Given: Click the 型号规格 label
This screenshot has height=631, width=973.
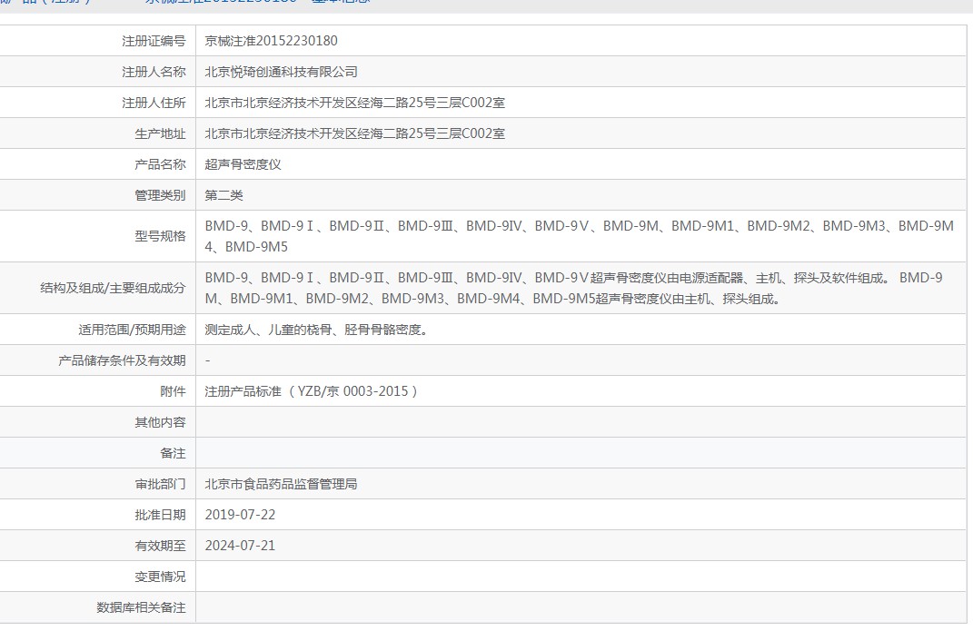Looking at the screenshot, I should 160,236.
